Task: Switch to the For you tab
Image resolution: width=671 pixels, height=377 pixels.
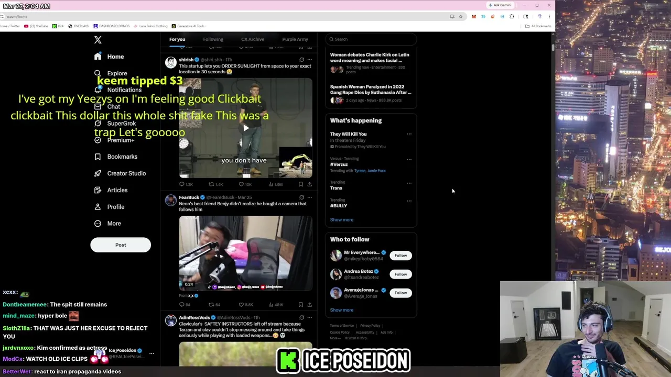Action: [x=177, y=39]
